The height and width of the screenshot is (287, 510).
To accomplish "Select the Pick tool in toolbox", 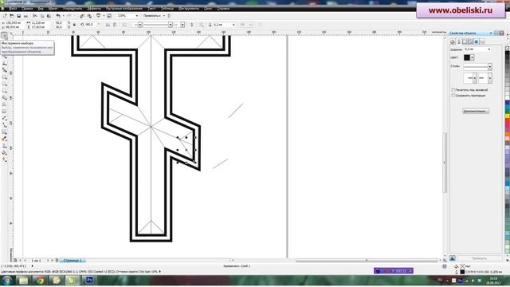I will (4, 35).
